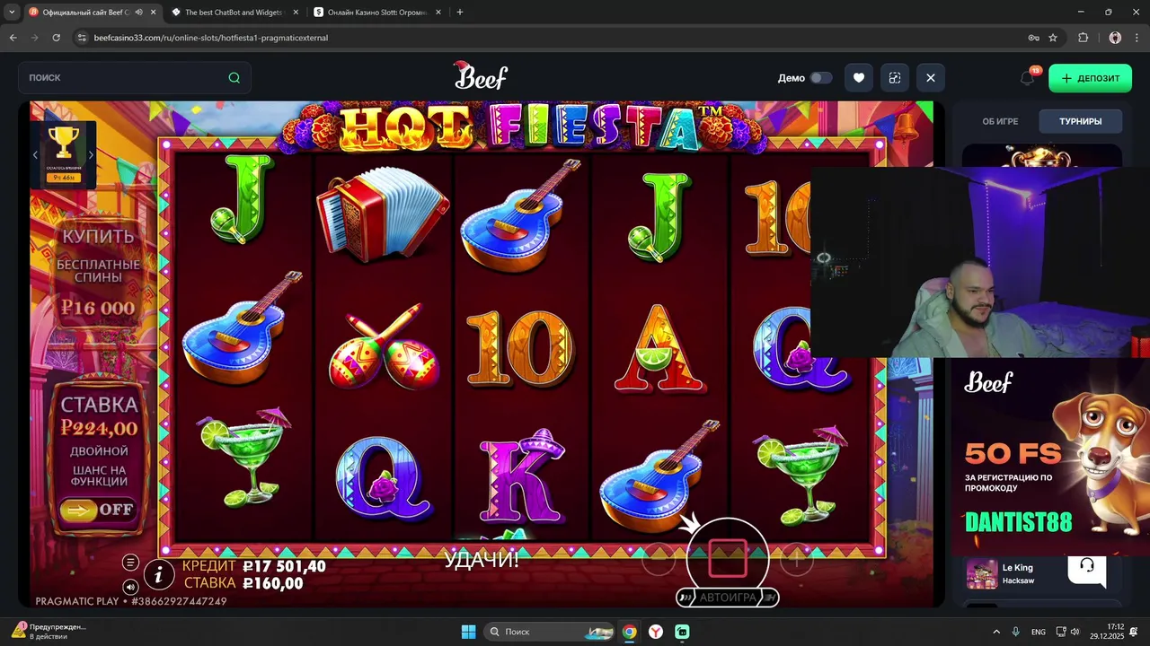Switch to the ОБ ИГРЕ tab
Viewport: 1150px width, 646px height.
[1000, 121]
